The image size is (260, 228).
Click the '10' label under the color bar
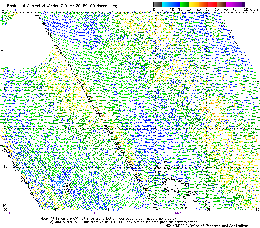172,9
